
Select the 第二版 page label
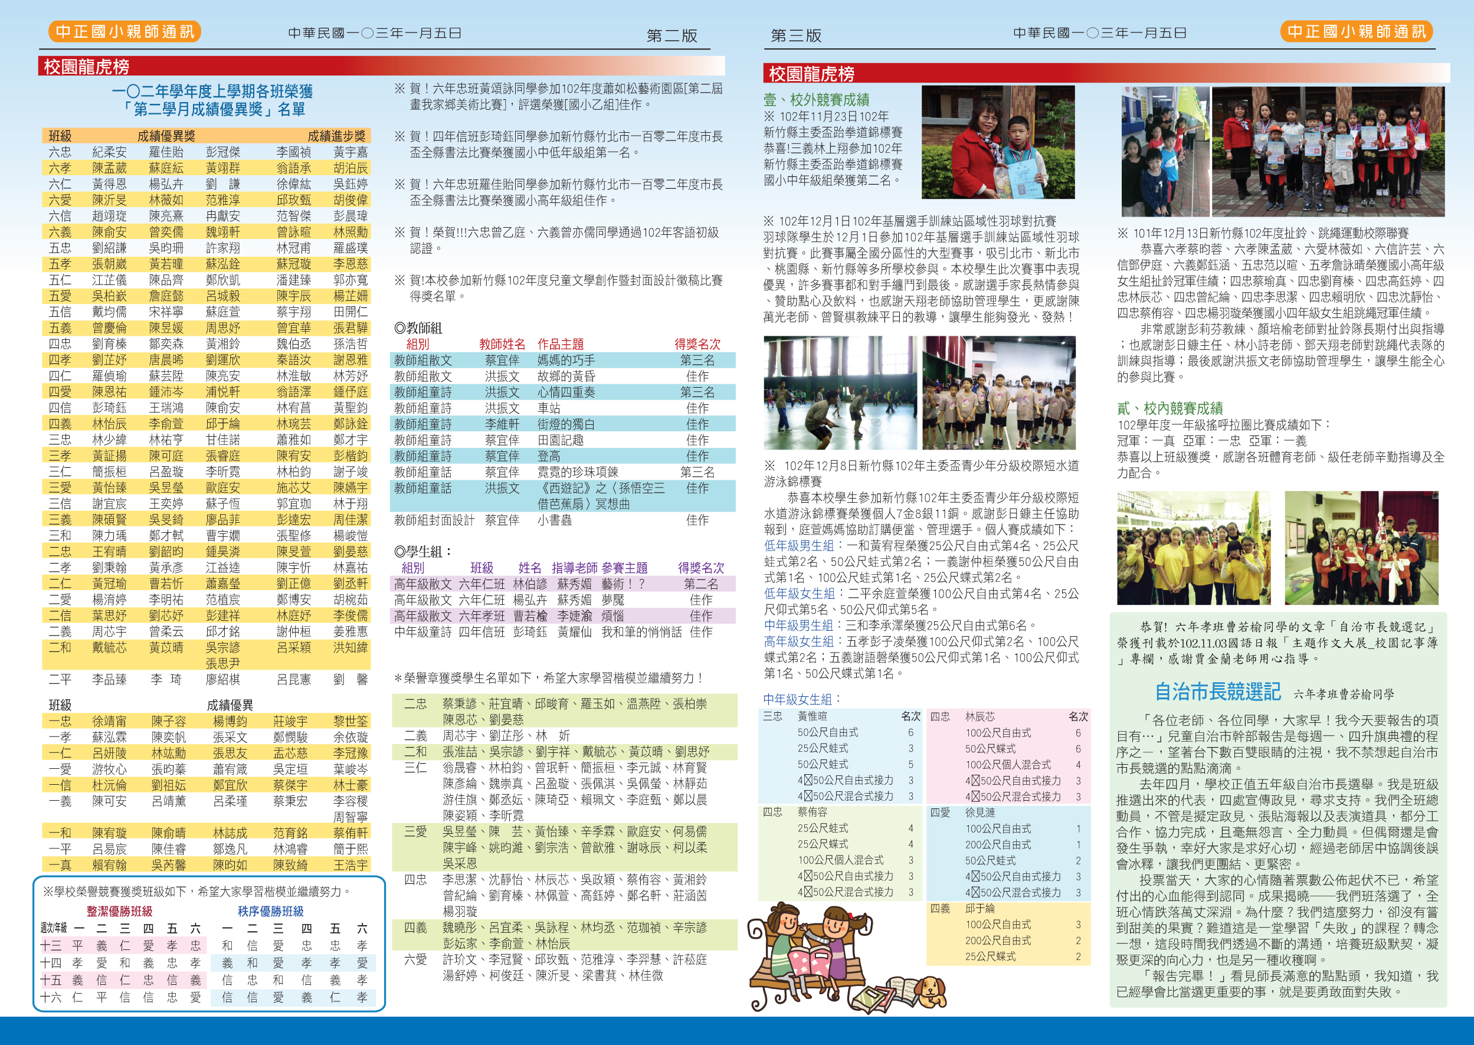[x=672, y=36]
